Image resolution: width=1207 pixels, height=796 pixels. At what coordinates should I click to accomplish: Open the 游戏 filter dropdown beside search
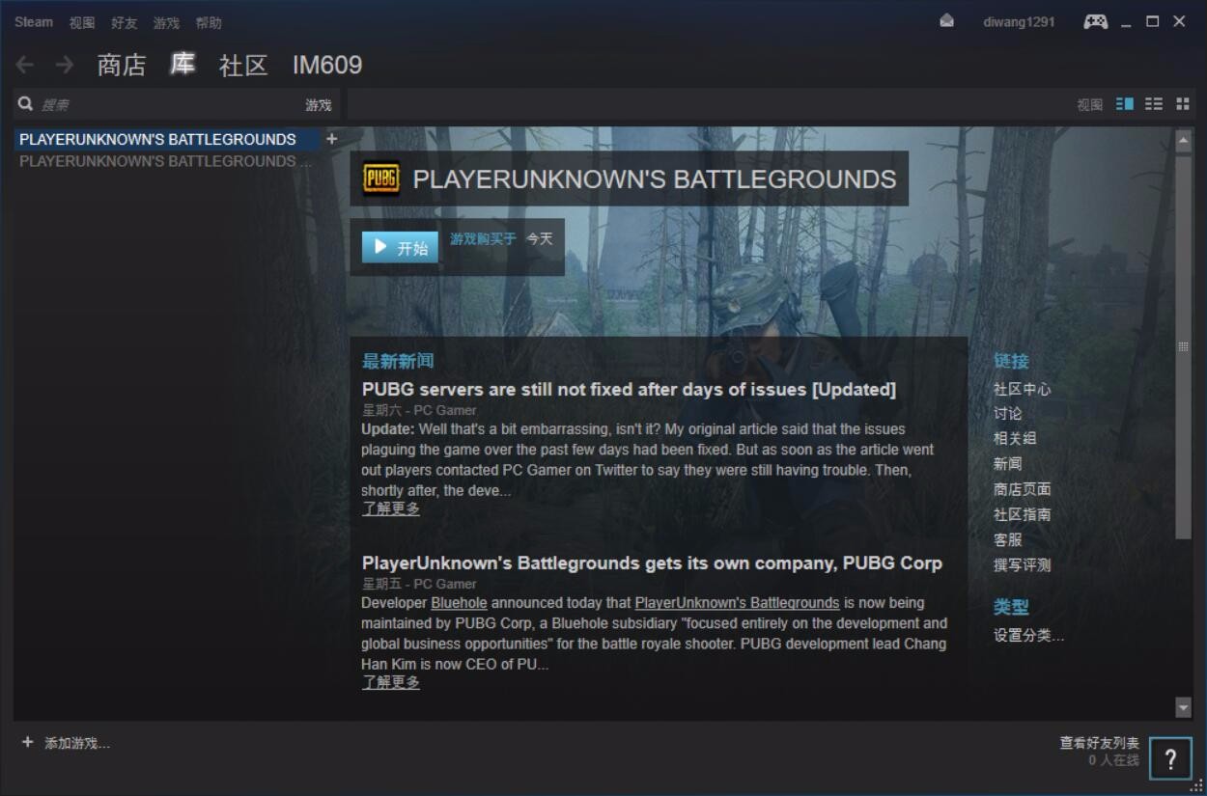point(318,105)
